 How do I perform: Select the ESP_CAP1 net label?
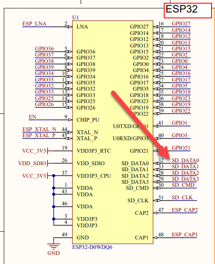[184, 235]
